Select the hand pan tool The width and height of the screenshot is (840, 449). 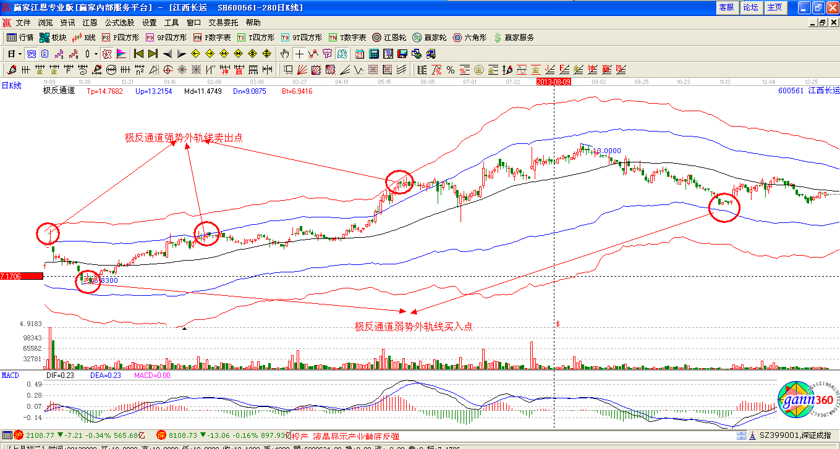285,54
